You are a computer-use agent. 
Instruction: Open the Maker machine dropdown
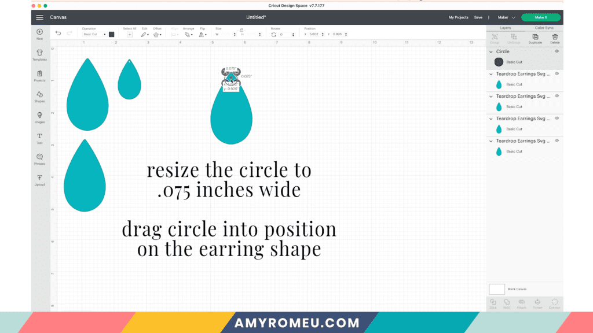pyautogui.click(x=506, y=17)
